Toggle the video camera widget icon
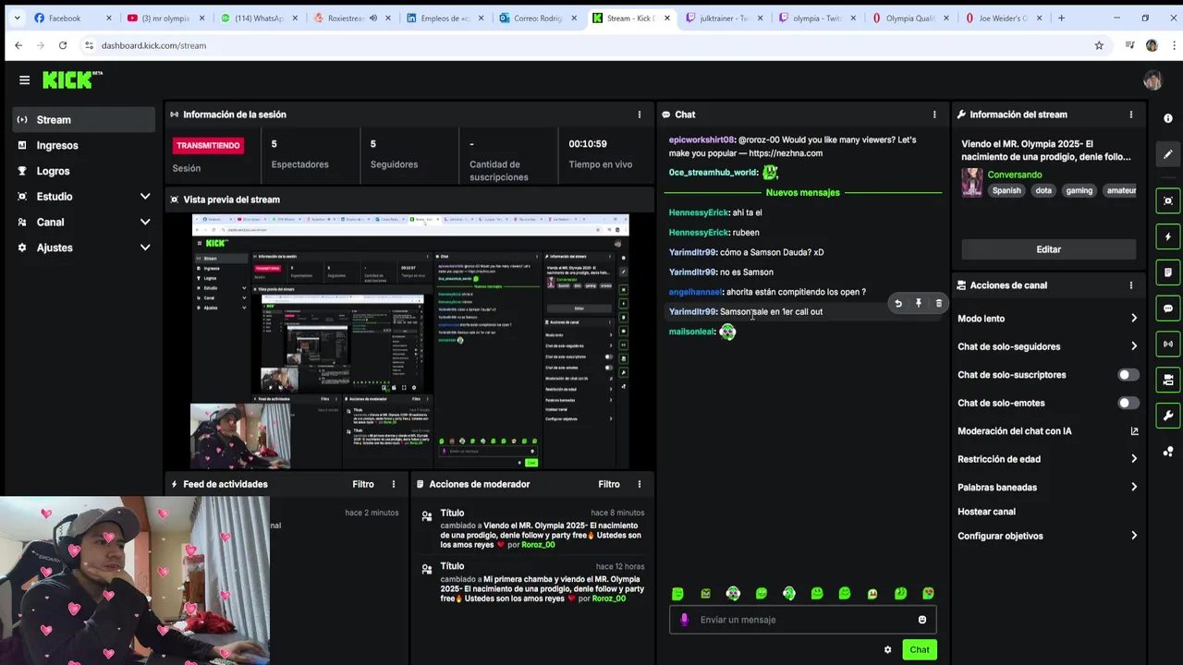 1168,380
